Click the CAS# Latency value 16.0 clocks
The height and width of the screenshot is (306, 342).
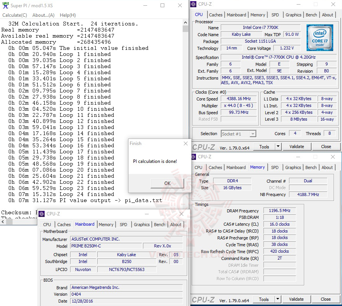[279, 224]
